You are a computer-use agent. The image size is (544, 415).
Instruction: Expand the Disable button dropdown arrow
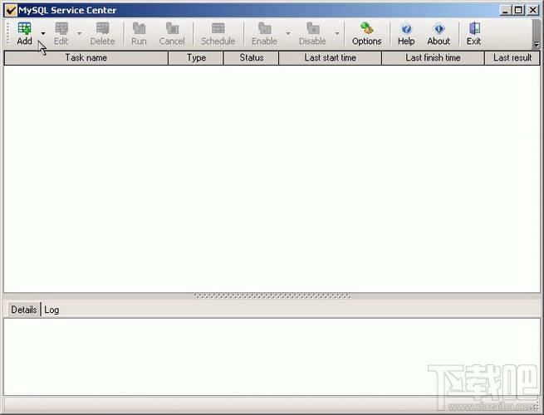pyautogui.click(x=337, y=33)
